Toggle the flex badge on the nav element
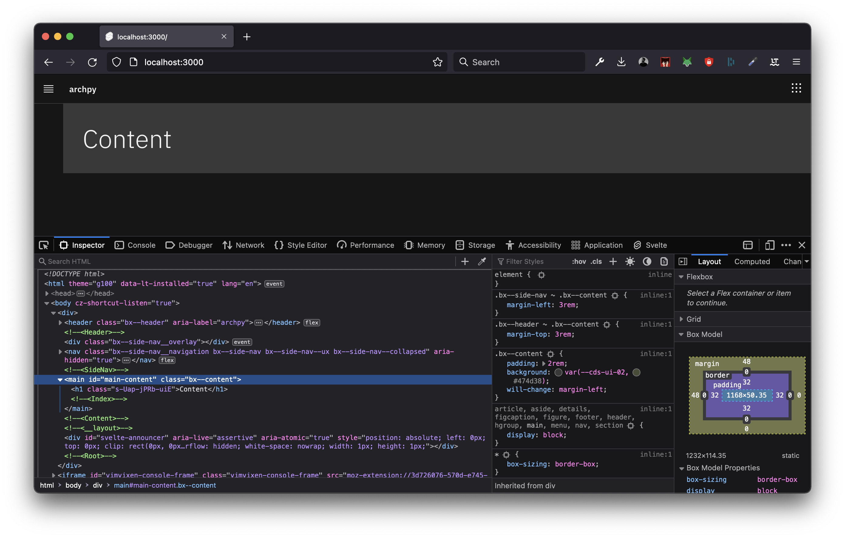The image size is (845, 538). (x=167, y=360)
